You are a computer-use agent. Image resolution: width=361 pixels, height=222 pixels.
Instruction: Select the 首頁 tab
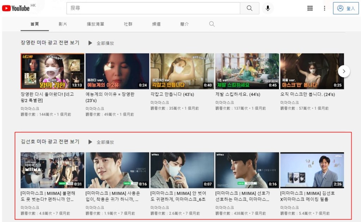[x=35, y=24]
